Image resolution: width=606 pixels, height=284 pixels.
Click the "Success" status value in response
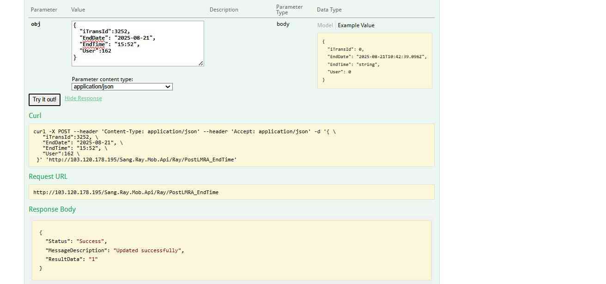click(91, 241)
